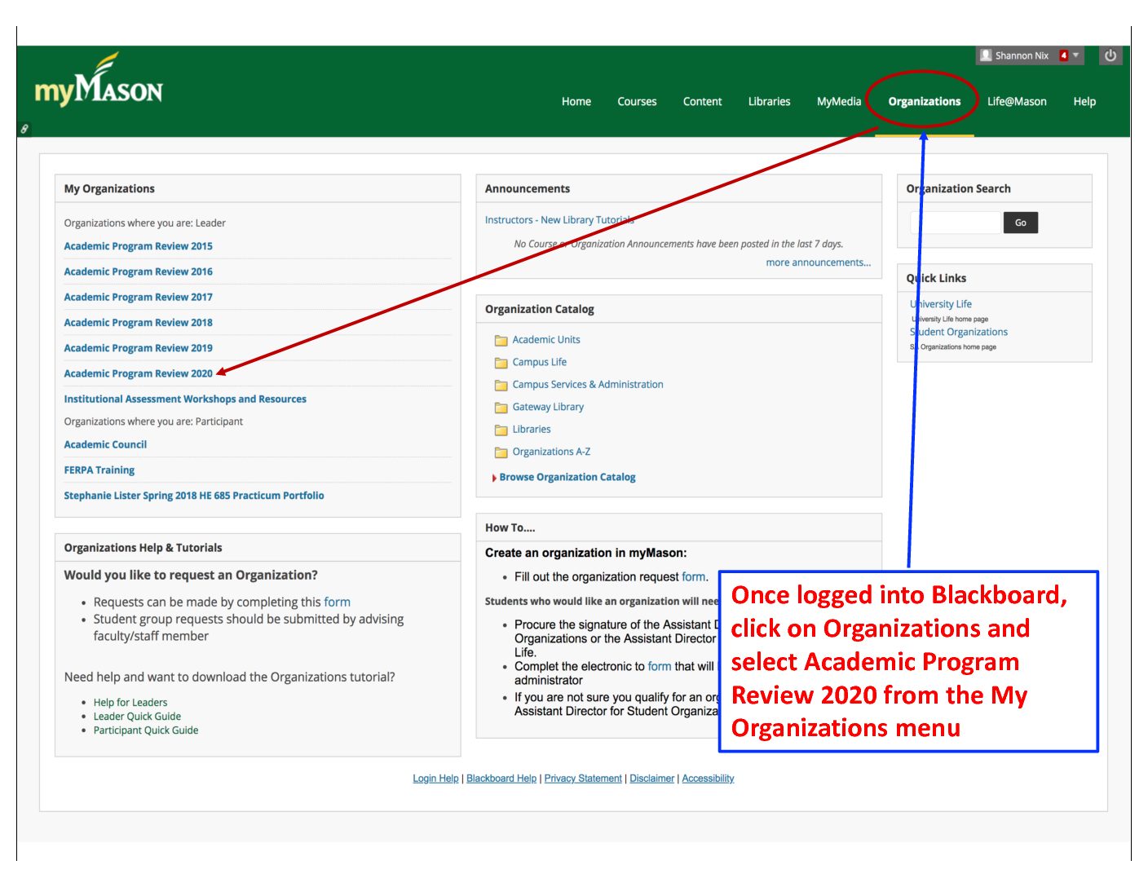Open the Courses tab
Image resolution: width=1148 pixels, height=887 pixels.
click(637, 102)
